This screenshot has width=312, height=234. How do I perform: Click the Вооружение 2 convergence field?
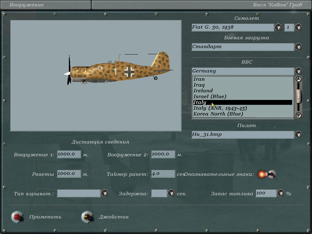163,154
